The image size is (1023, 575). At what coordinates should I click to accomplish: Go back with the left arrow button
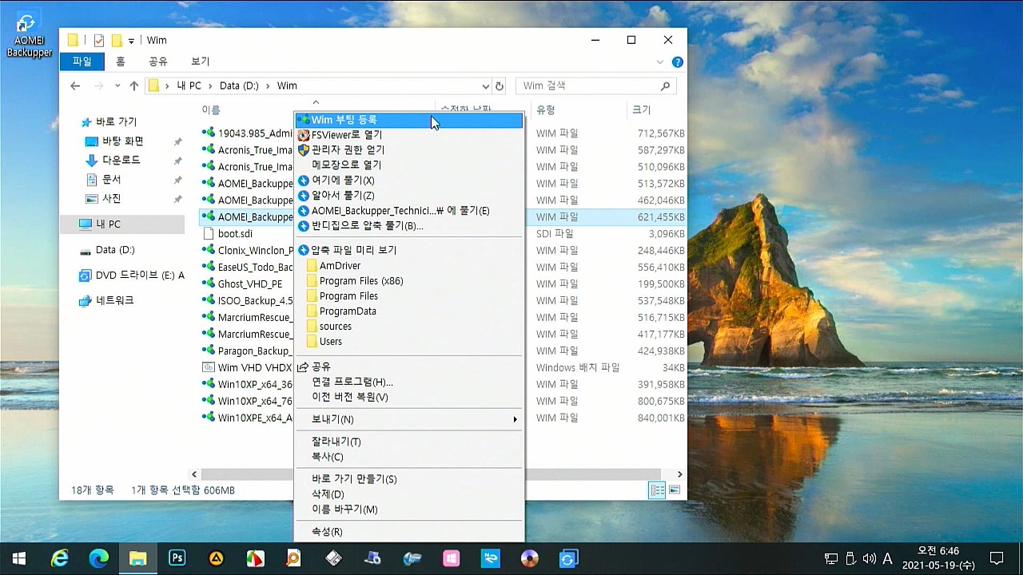[x=75, y=85]
